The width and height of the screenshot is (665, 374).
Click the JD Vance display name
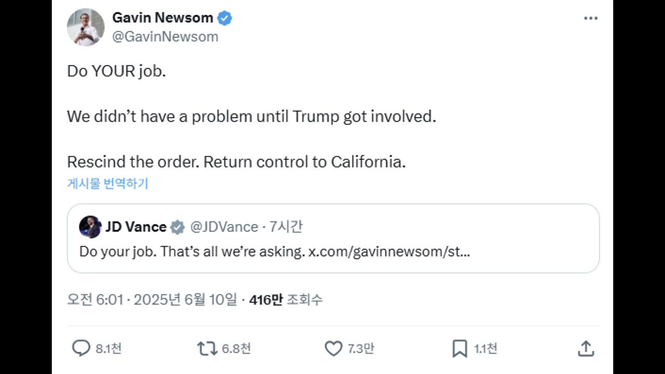(x=136, y=227)
